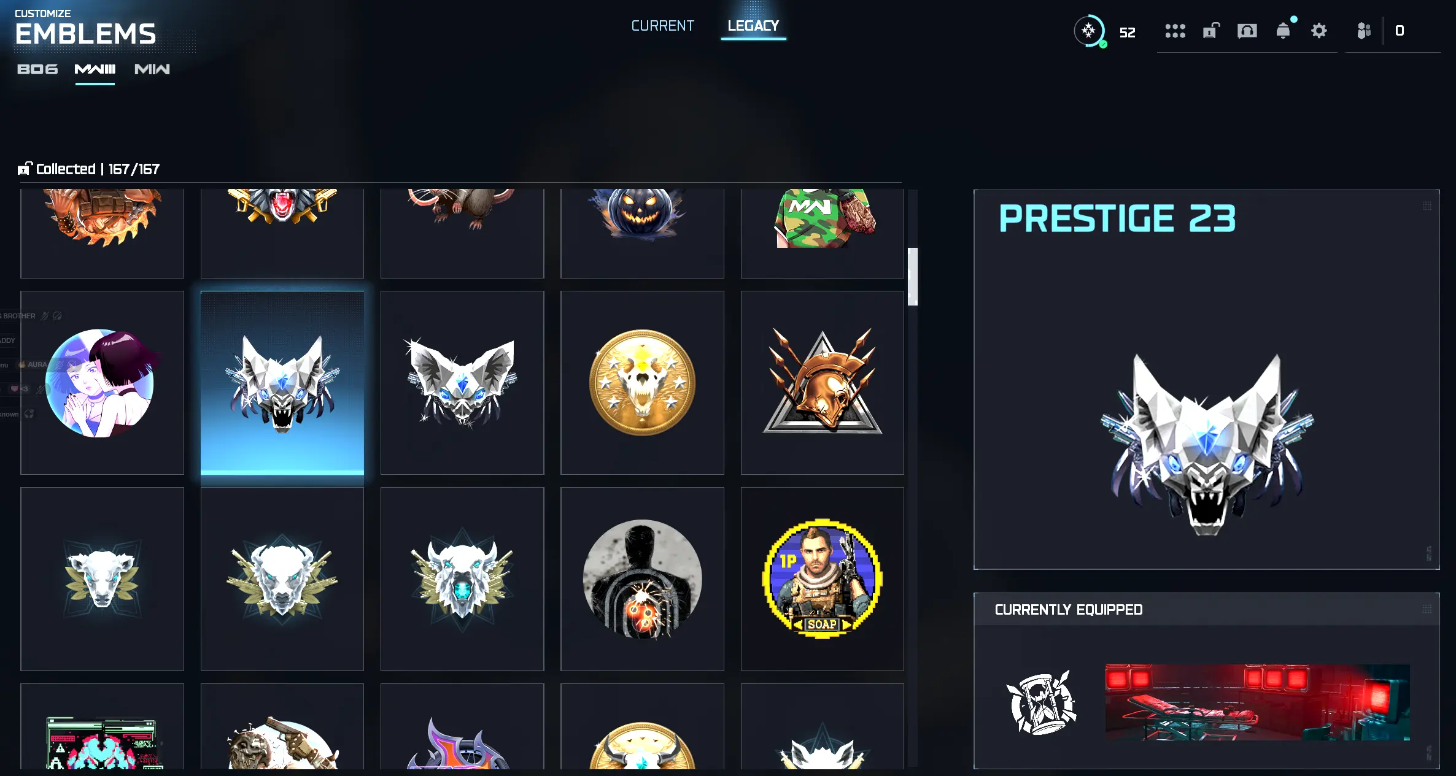Switch to the CURRENT tab

coord(662,26)
